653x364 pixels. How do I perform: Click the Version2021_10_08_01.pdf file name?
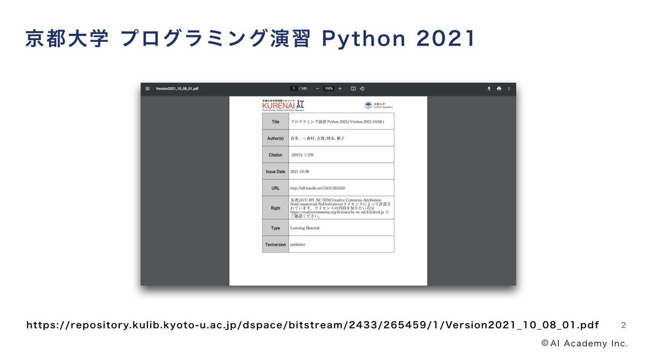click(177, 88)
